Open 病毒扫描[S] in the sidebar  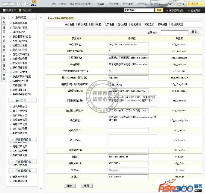coord(19,90)
